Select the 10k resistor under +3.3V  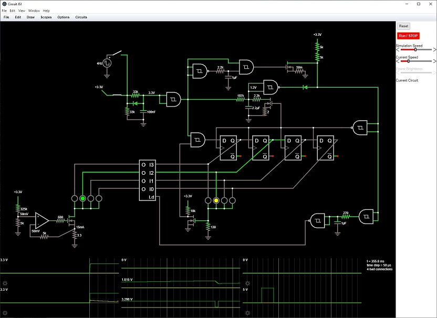tap(188, 211)
